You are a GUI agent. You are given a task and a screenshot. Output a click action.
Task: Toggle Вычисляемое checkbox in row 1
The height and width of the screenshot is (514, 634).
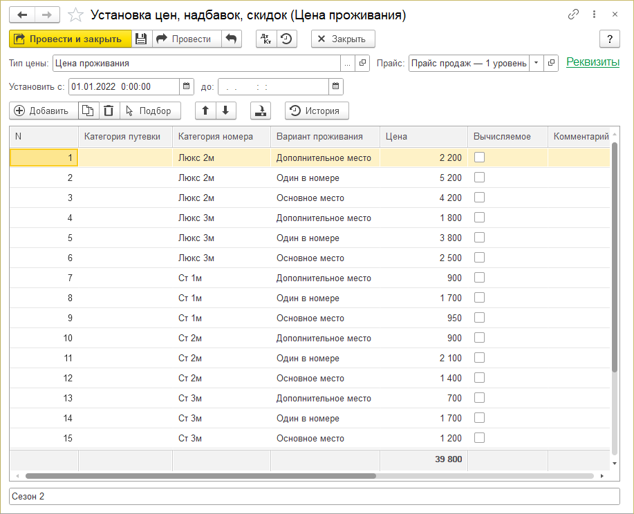coord(479,158)
